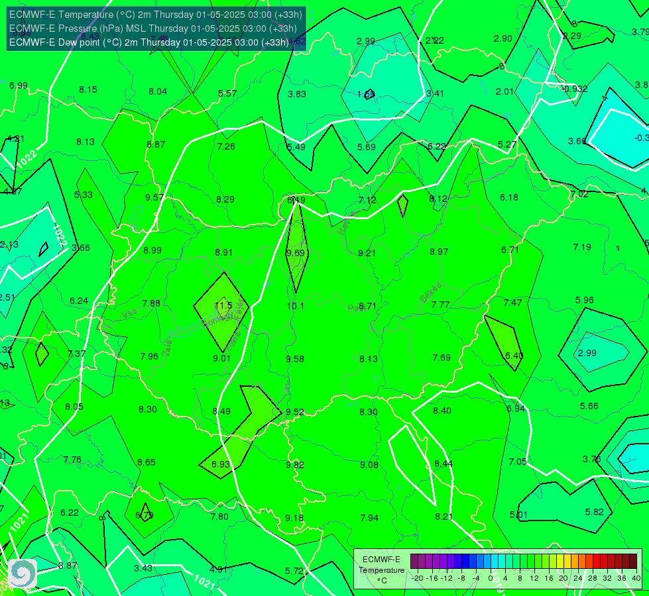Click the 8.15 temperature value
Viewport: 649px width, 596px height.
pos(88,90)
